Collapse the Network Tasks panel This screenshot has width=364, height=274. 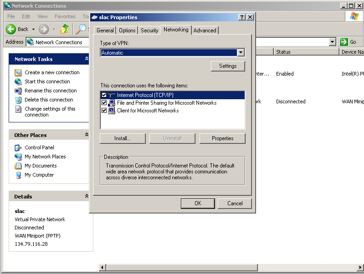pos(87,59)
